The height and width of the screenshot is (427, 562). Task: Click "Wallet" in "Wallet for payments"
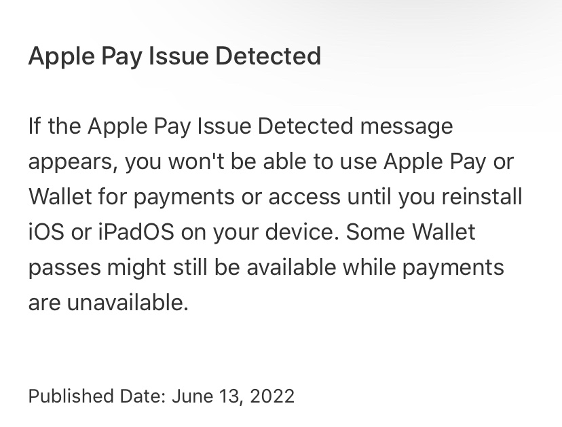pos(60,196)
